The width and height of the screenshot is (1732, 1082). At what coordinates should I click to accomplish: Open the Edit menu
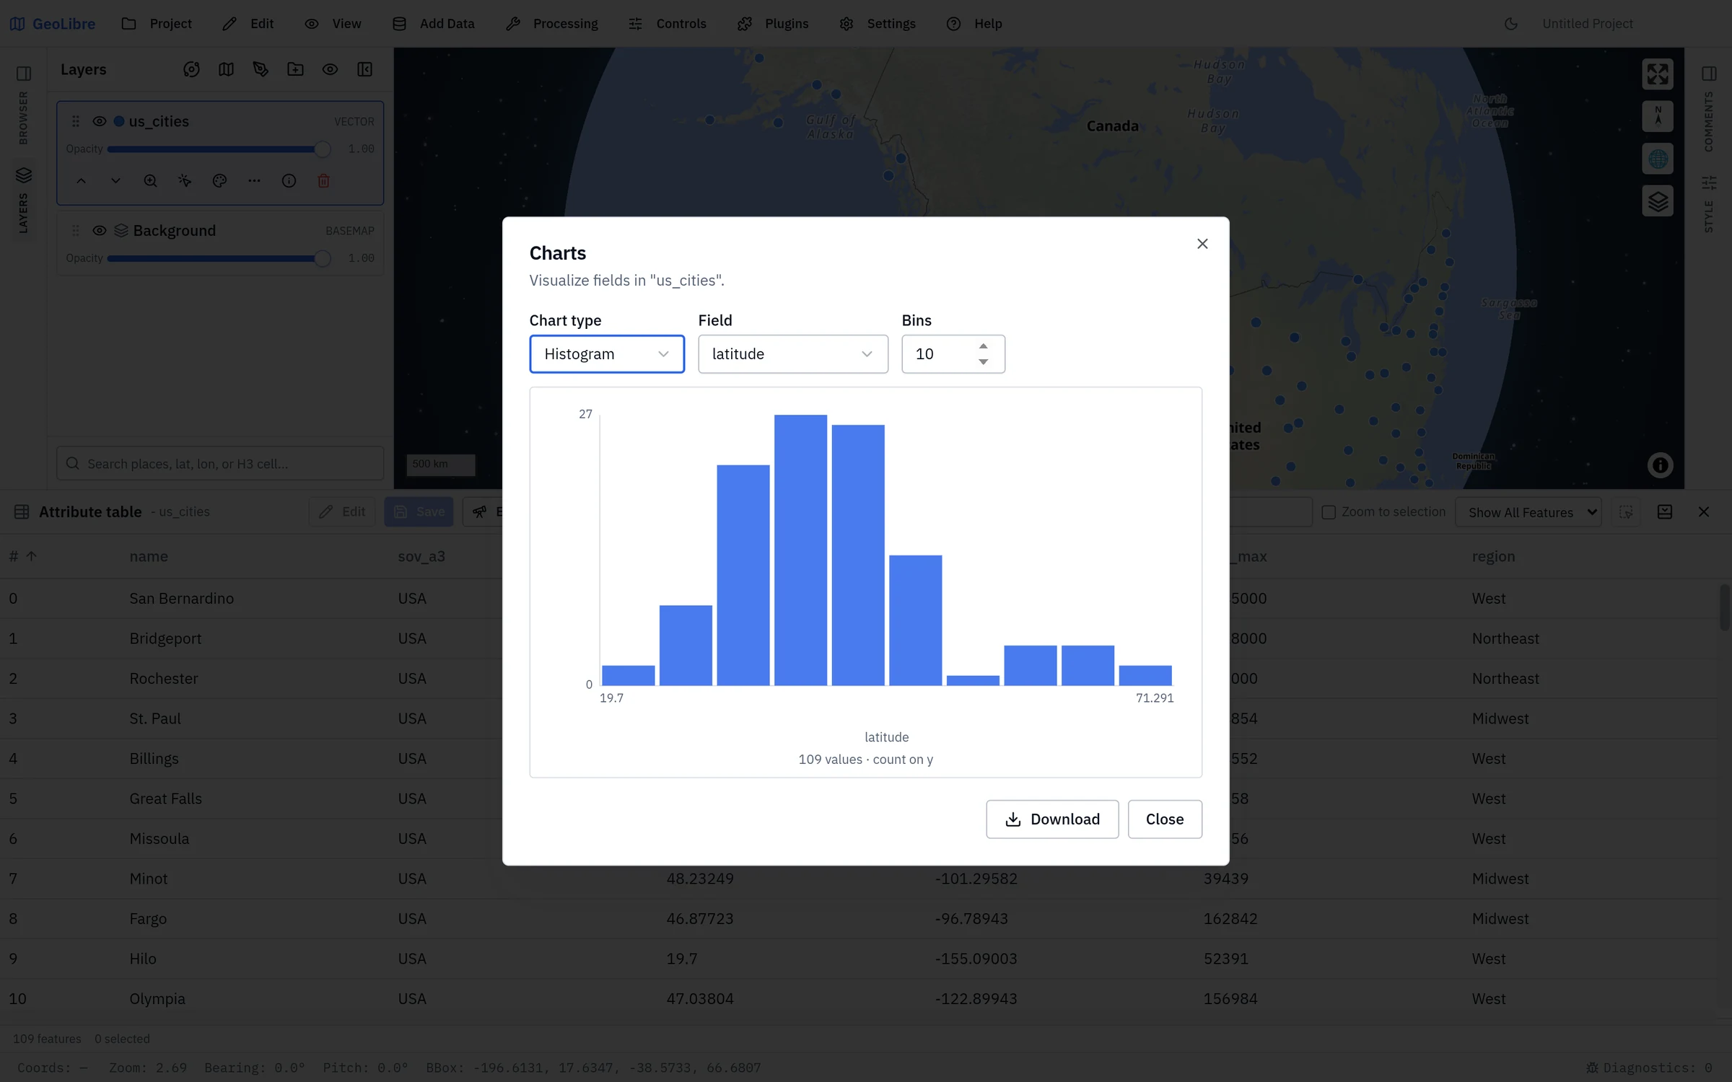point(248,24)
